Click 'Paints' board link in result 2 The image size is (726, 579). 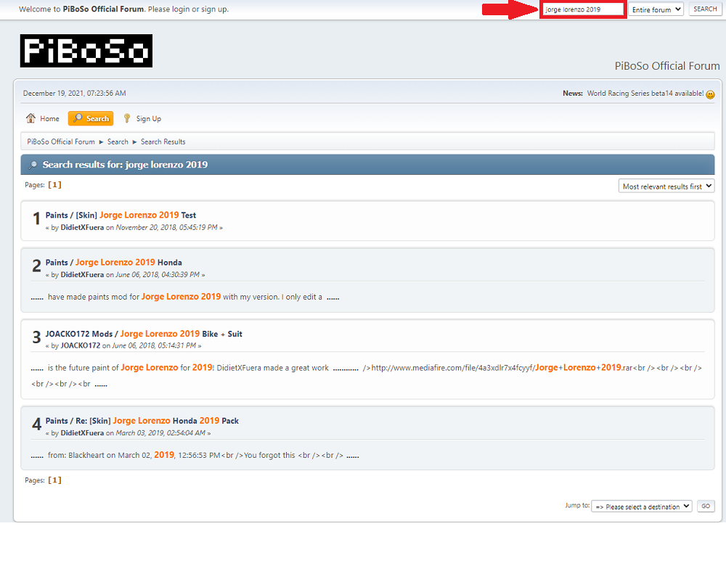click(57, 263)
